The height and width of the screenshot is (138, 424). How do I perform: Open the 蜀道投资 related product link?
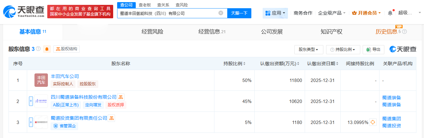392,126
